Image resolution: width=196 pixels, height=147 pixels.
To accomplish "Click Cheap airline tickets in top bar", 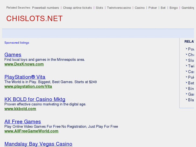I will coord(77,8).
